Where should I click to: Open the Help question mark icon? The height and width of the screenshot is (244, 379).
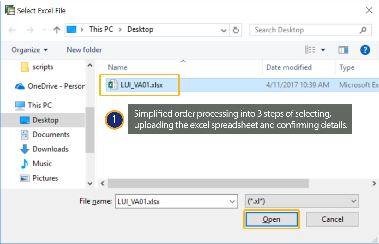pos(365,50)
